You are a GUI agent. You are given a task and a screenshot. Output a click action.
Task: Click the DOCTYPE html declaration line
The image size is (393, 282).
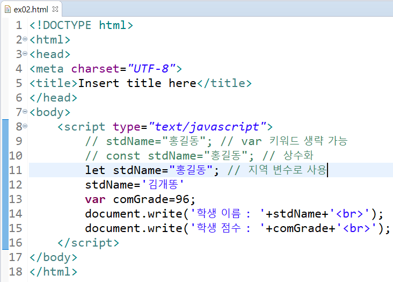81,25
